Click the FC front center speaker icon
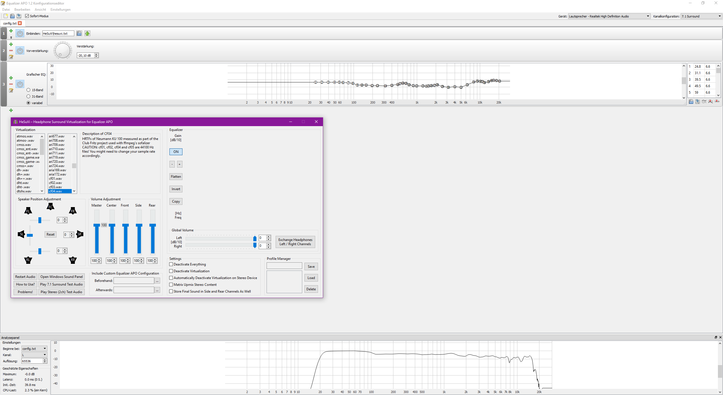Screen dimensions: 723x395 [x=51, y=207]
